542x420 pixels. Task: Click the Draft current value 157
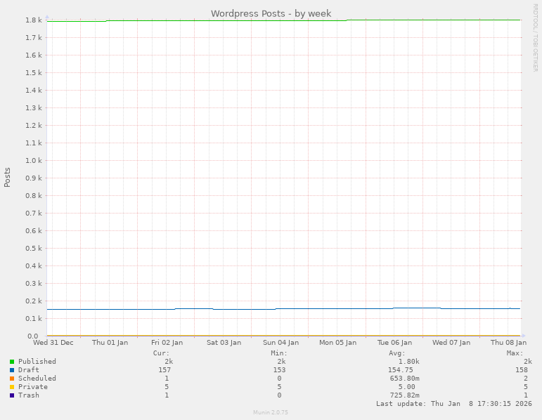[164, 370]
